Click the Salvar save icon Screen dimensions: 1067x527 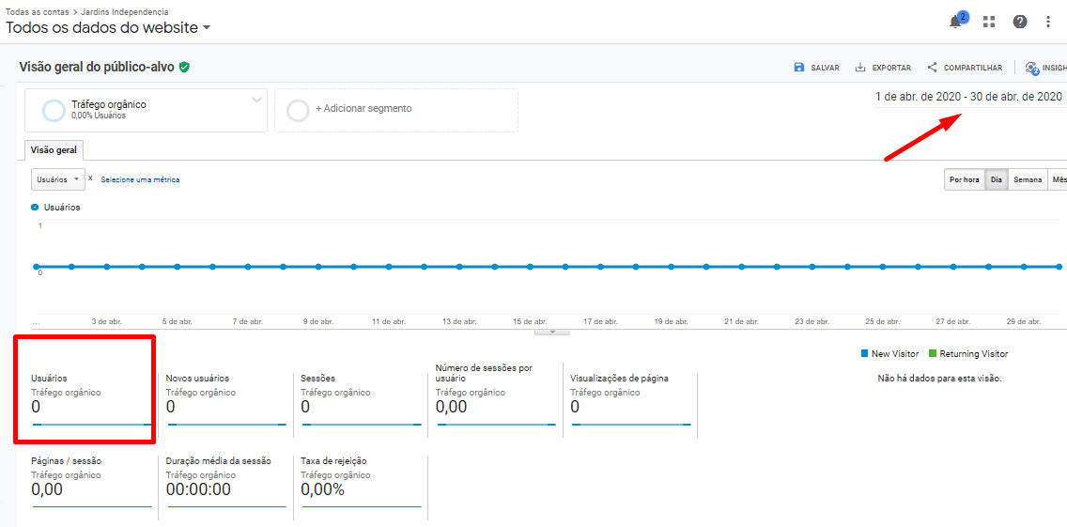[x=799, y=68]
